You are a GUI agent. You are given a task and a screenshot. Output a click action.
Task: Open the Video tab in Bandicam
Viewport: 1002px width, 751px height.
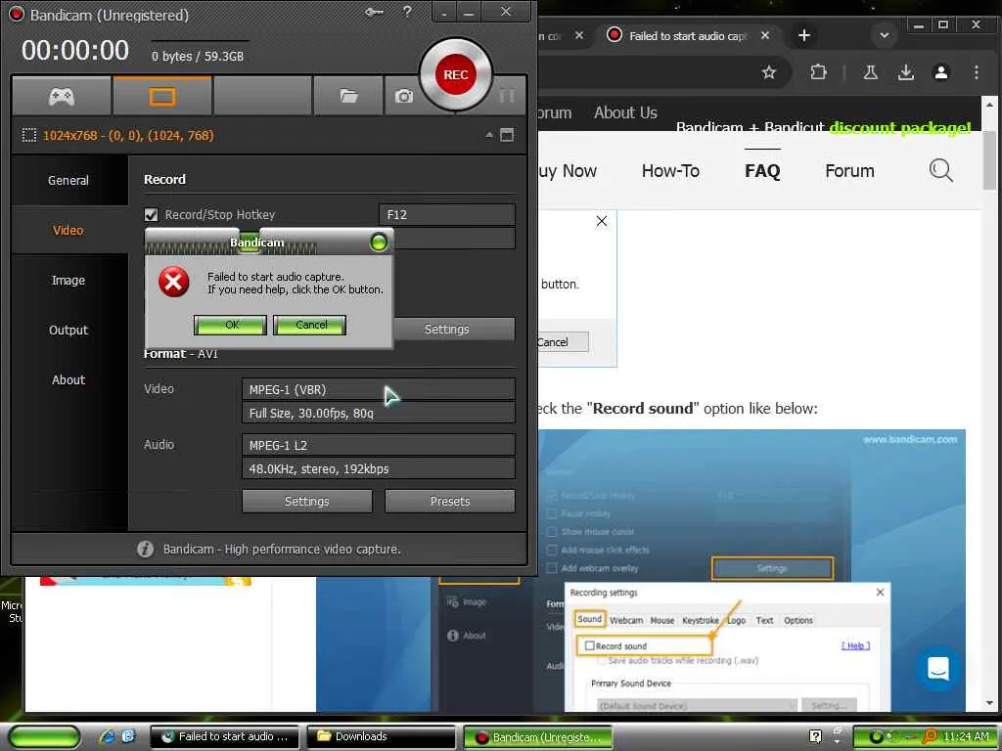click(x=68, y=231)
